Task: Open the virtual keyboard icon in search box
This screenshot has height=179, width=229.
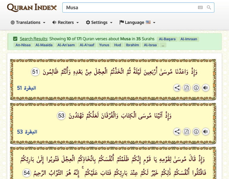Action: (x=200, y=7)
